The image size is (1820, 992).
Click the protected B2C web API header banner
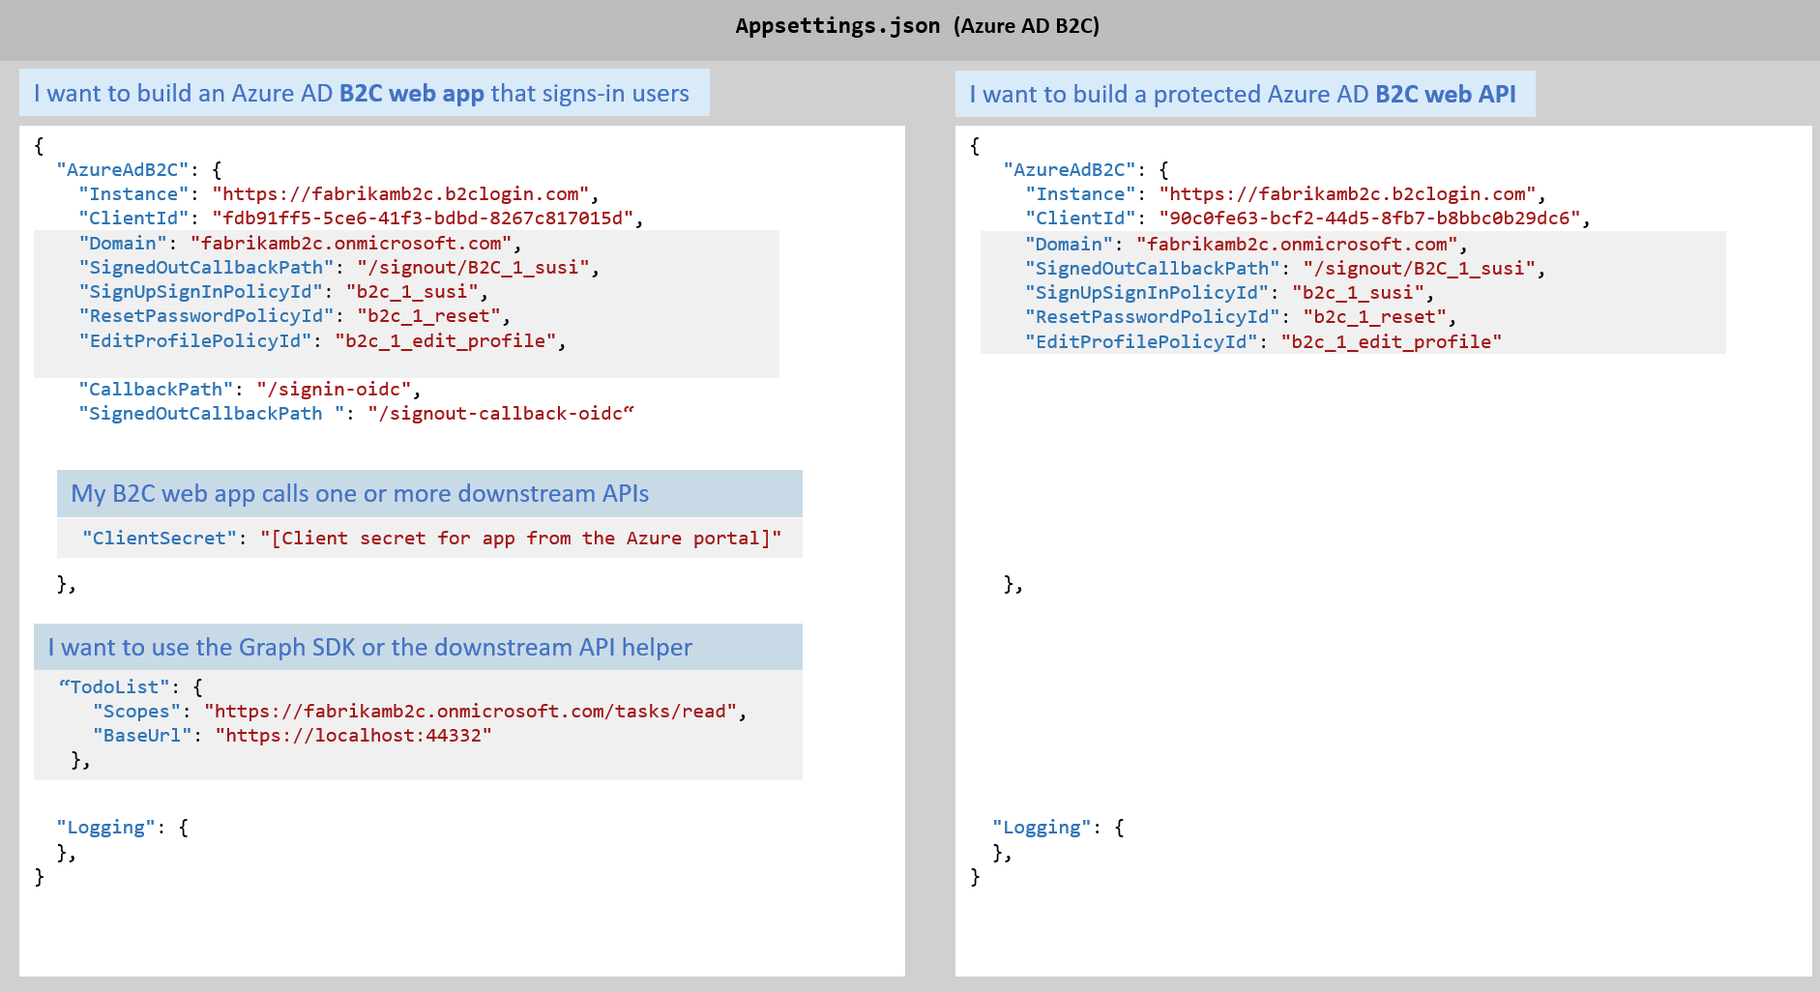pos(1245,94)
